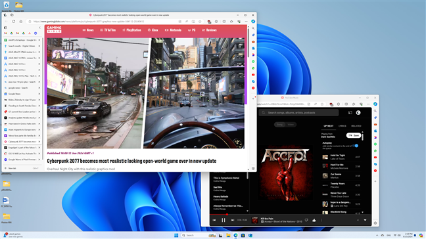Add Gaming Bible page to favorites with star icon
426x239 pixels.
(200, 22)
